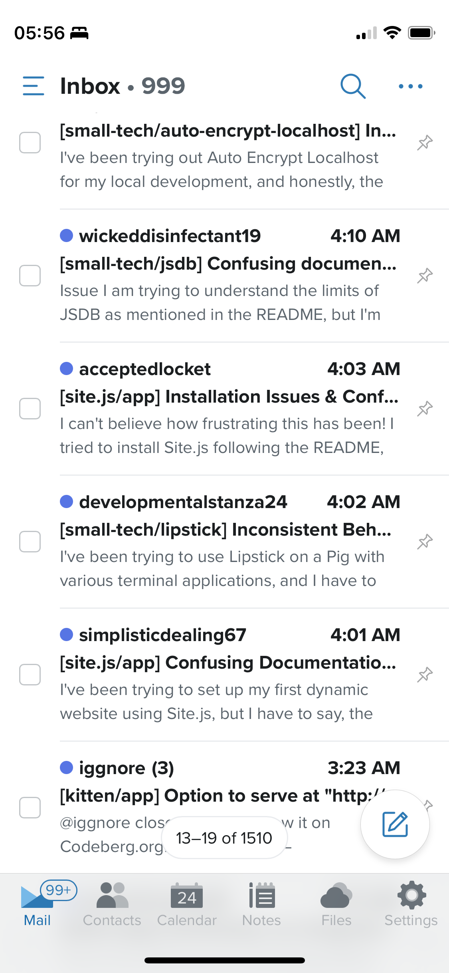Viewport: 449px width, 973px height.
Task: Tap preview text mentioning JSDB README limits
Action: [220, 302]
